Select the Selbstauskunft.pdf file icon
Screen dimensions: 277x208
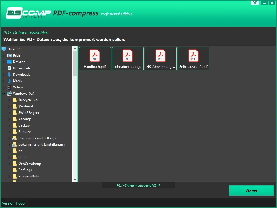pos(193,55)
